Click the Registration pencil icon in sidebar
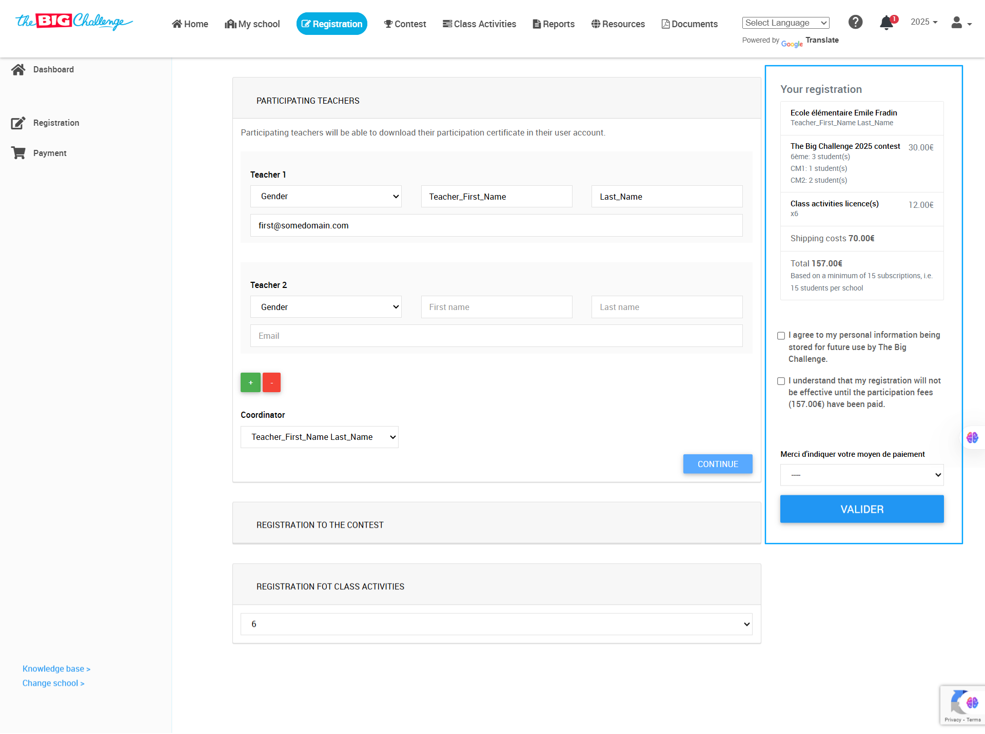The width and height of the screenshot is (985, 734). coord(18,123)
